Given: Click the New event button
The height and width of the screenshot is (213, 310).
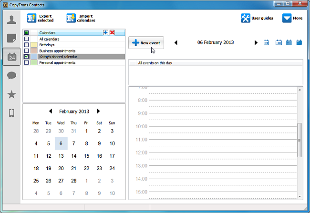Looking at the screenshot, I should [146, 43].
